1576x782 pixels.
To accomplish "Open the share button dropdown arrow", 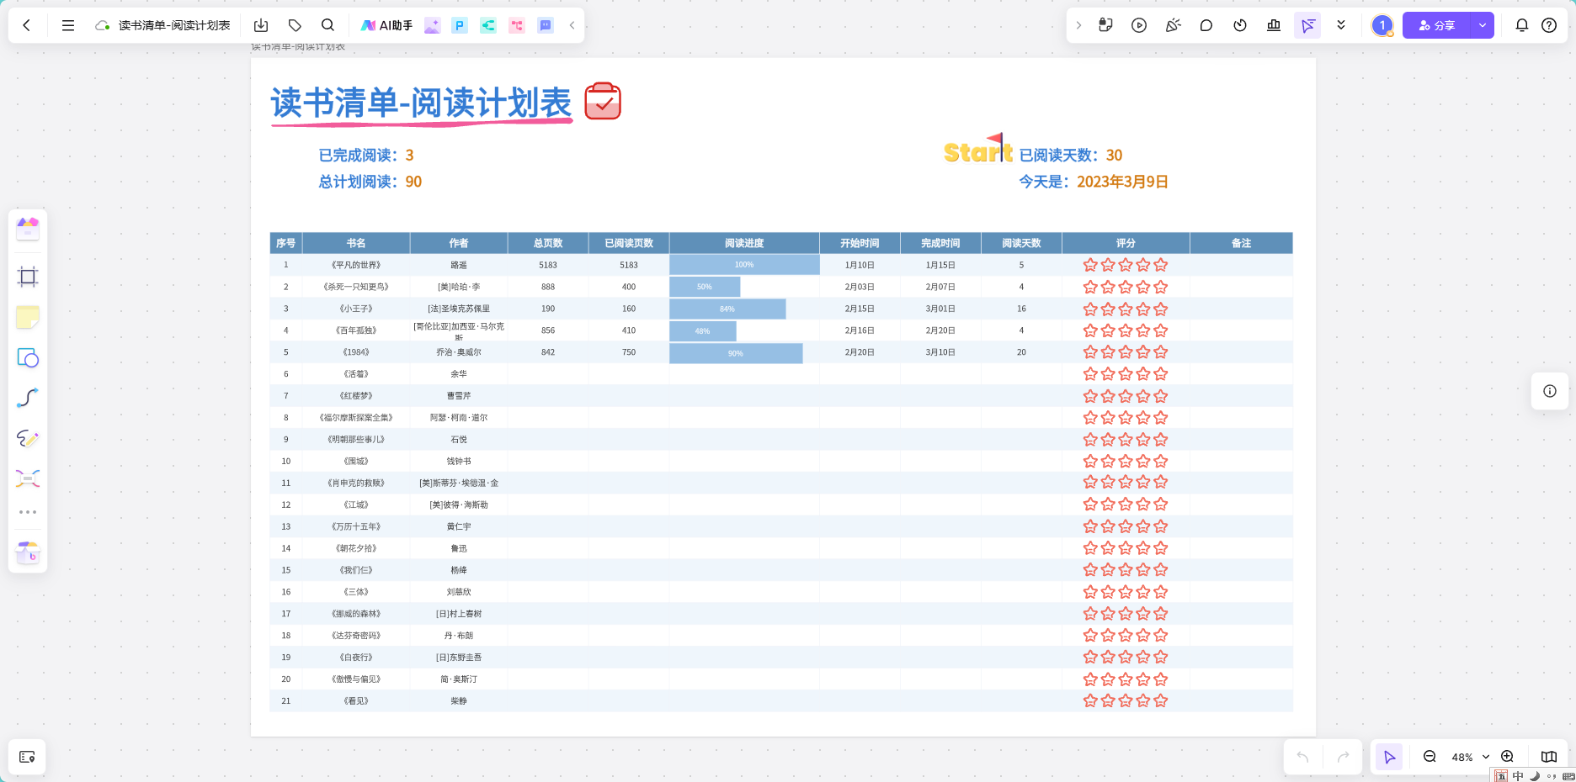I will tap(1483, 25).
